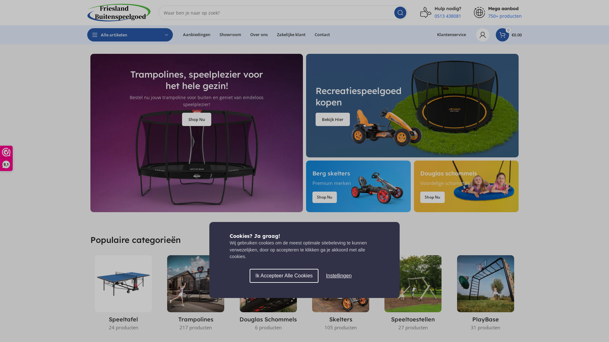
Task: Open the Speeltafel category thumbnail
Action: click(x=123, y=284)
